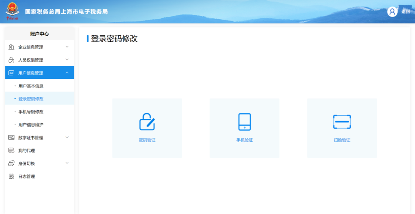
Task: Click the tax bureau emblem logo
Action: [12, 12]
